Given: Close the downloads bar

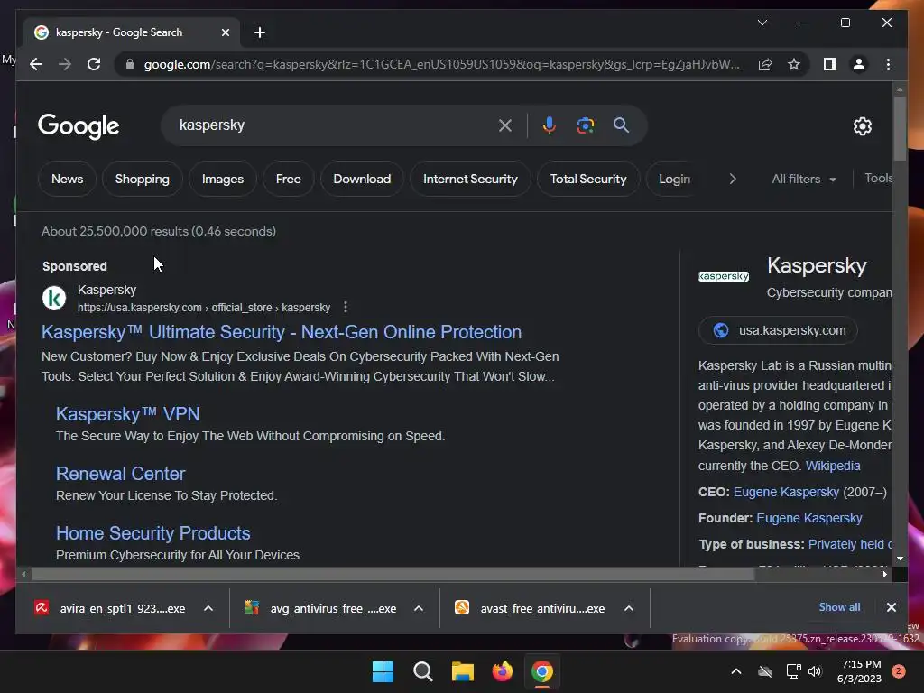Looking at the screenshot, I should (891, 607).
